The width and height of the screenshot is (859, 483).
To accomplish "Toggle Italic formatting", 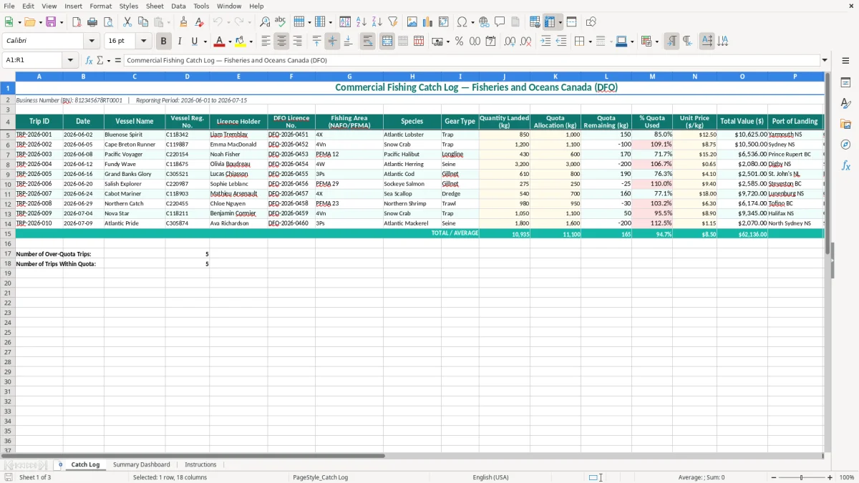I will pos(179,42).
